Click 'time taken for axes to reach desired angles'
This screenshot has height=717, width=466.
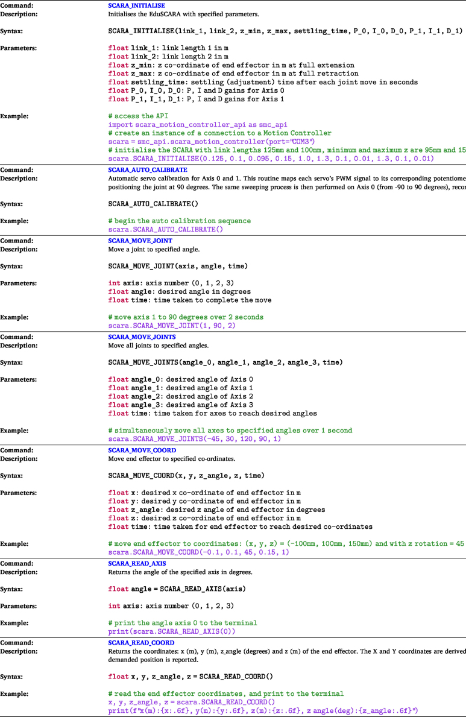click(x=212, y=413)
